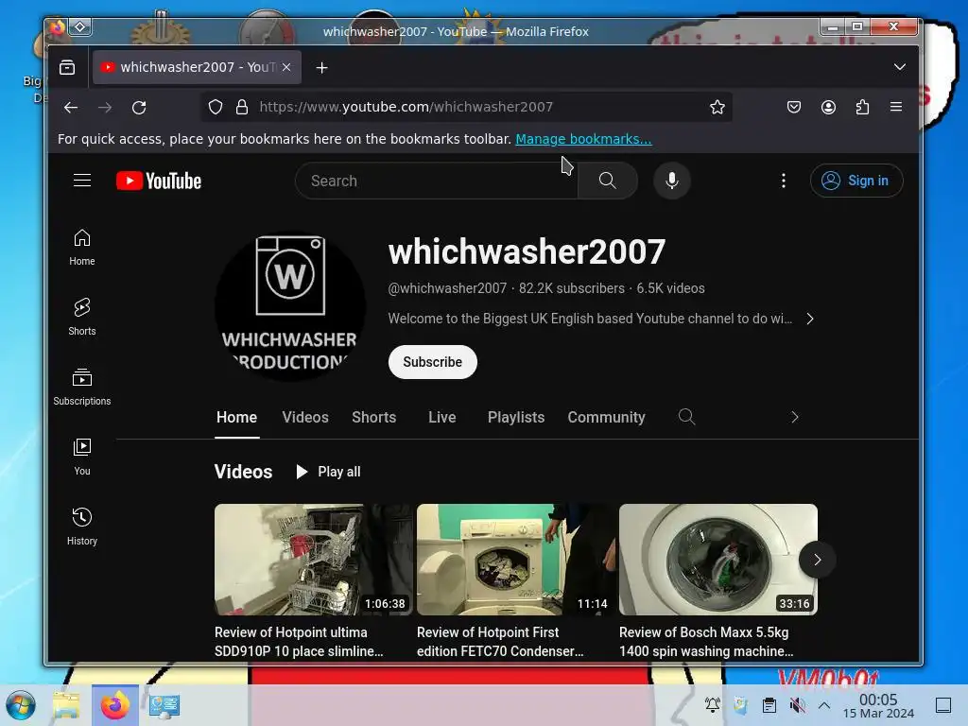The height and width of the screenshot is (726, 968).
Task: Open the taskbar settings panel icon
Action: (164, 705)
